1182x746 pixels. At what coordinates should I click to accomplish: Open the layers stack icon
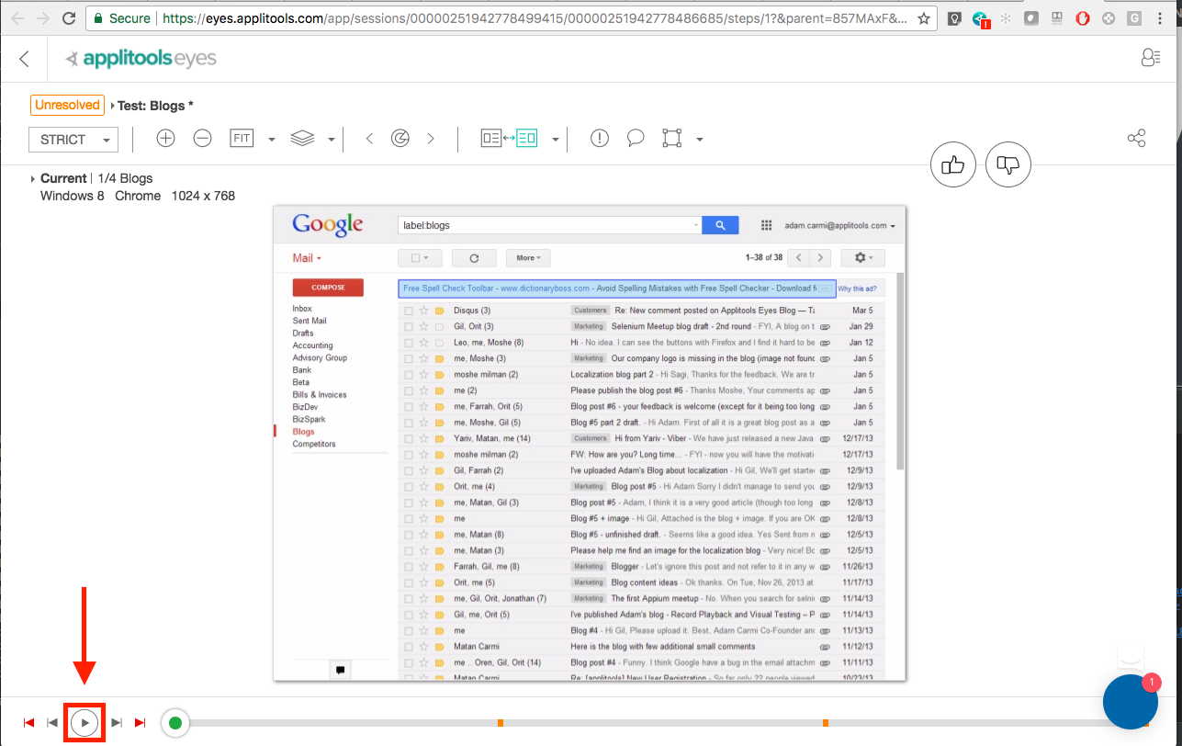point(302,139)
